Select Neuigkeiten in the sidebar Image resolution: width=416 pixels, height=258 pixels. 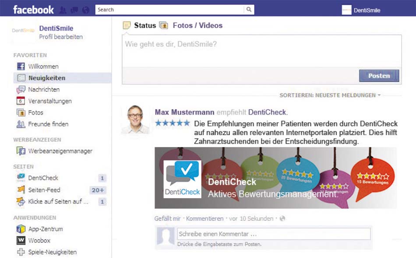[x=47, y=78]
